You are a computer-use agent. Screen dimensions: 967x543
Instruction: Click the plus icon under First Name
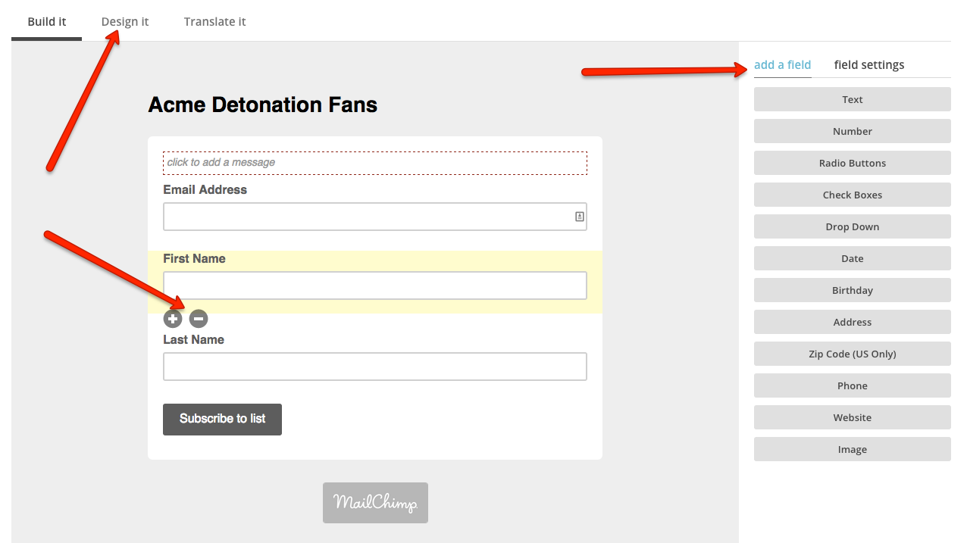173,319
